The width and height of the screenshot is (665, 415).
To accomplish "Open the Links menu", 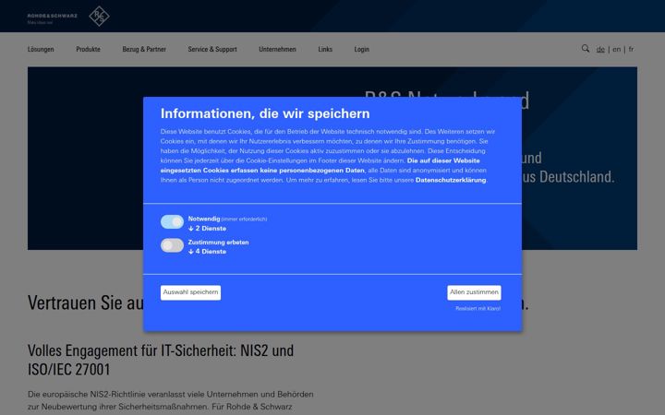I will (x=325, y=49).
